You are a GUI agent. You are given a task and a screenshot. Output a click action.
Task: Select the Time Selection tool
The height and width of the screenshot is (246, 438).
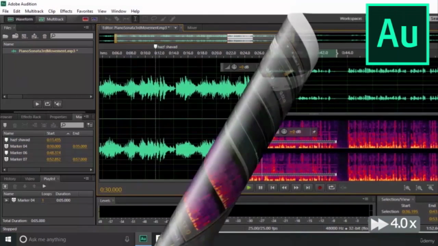coord(136,19)
